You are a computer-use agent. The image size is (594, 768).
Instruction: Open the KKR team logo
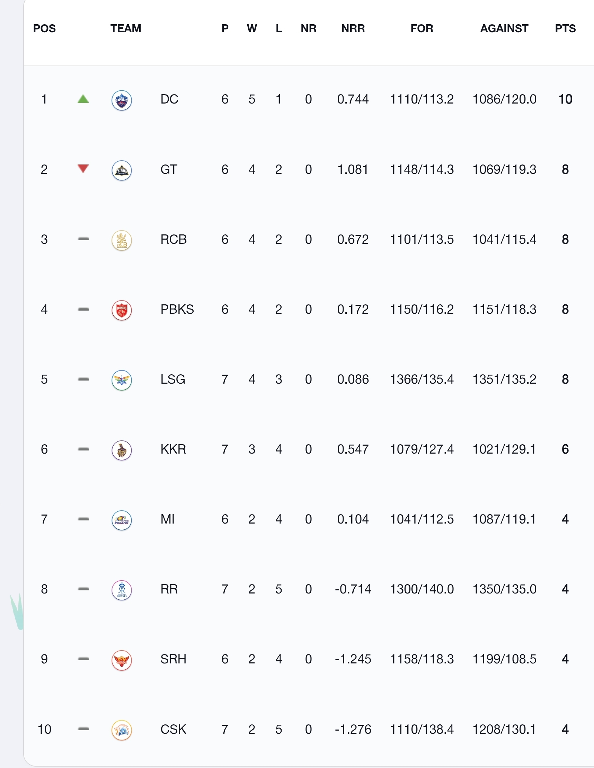122,450
